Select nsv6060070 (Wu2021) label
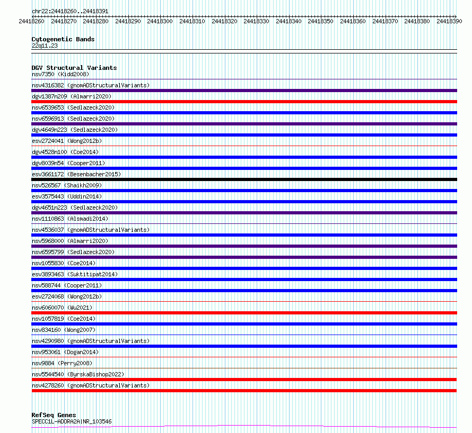Screen dimensions: 472x433 click(x=62, y=308)
